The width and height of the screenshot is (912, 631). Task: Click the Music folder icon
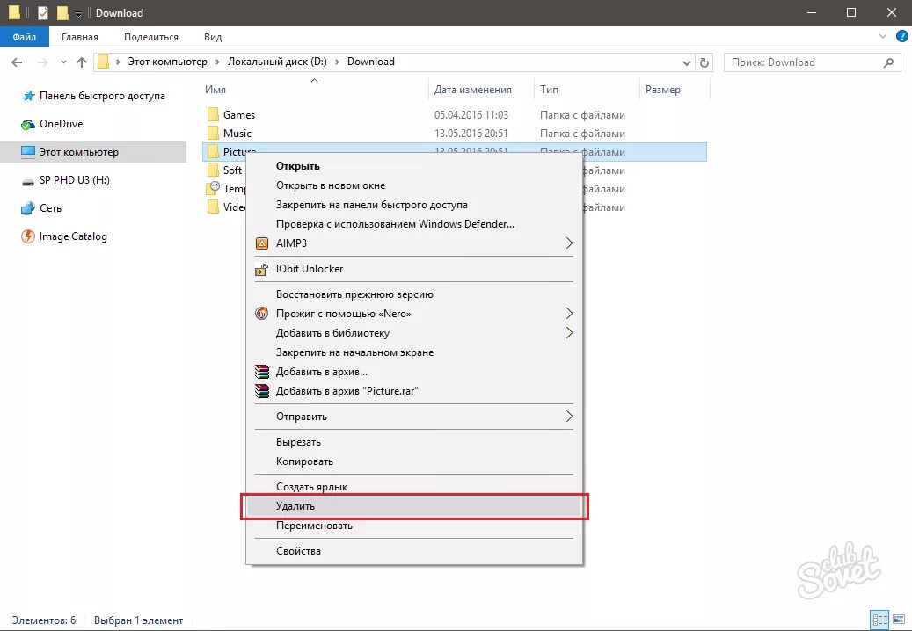(x=214, y=133)
